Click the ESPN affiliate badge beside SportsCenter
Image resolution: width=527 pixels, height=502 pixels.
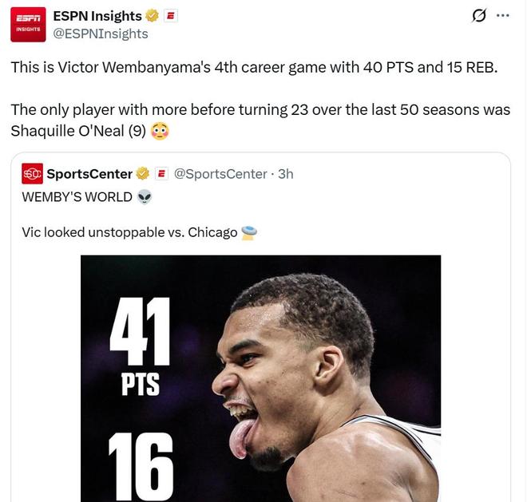tap(160, 173)
